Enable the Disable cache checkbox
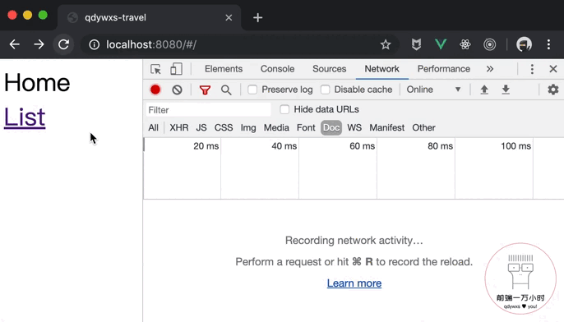This screenshot has width=564, height=322. click(x=326, y=90)
